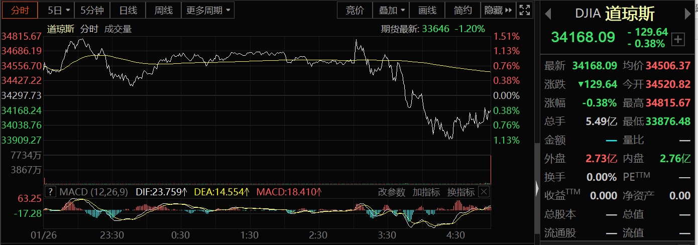Screen dimensions: 698x245
Task: Switch to the 日线 daily chart tab
Action: tap(128, 10)
